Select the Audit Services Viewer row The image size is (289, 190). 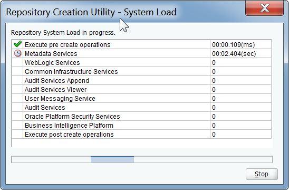pyautogui.click(x=141, y=90)
